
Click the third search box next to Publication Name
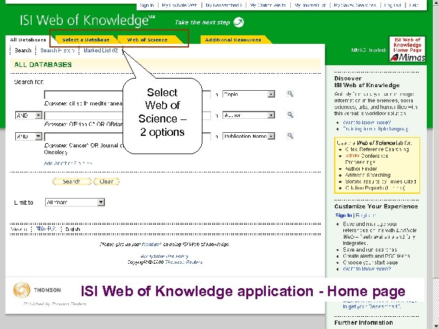[x=127, y=136]
